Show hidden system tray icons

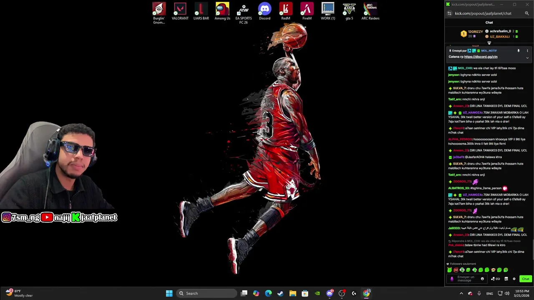click(461, 293)
